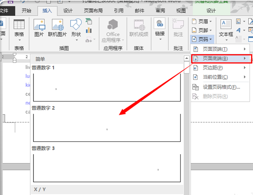Click the 文本框 text box icon
253x195 pixels.
click(226, 28)
